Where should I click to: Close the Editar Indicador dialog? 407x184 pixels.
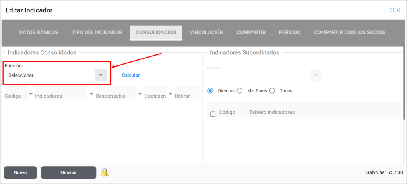pos(398,10)
